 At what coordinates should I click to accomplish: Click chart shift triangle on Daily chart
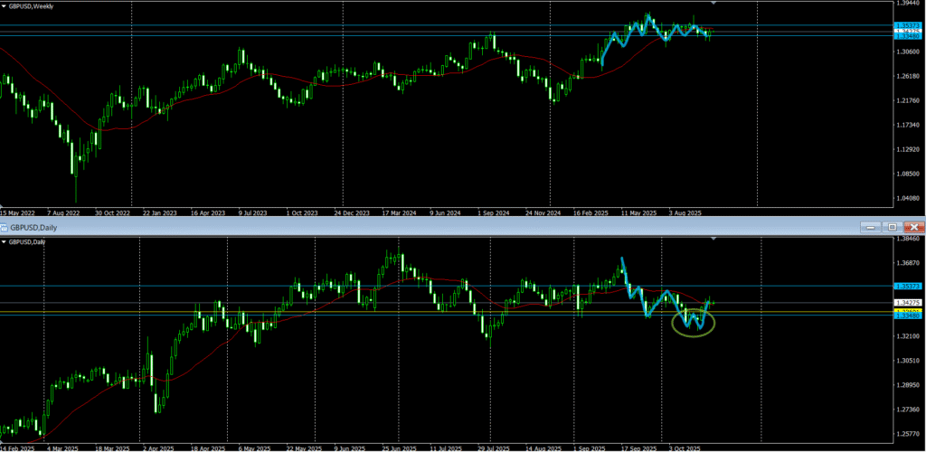click(x=714, y=239)
